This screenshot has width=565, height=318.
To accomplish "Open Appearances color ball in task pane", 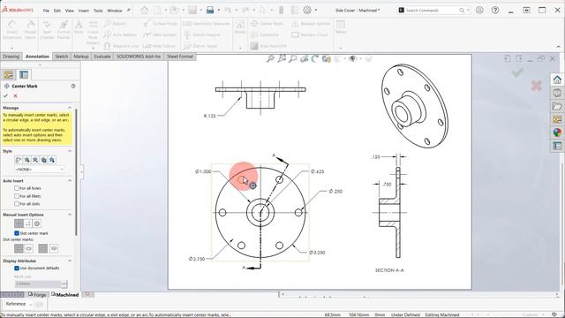I will (557, 132).
